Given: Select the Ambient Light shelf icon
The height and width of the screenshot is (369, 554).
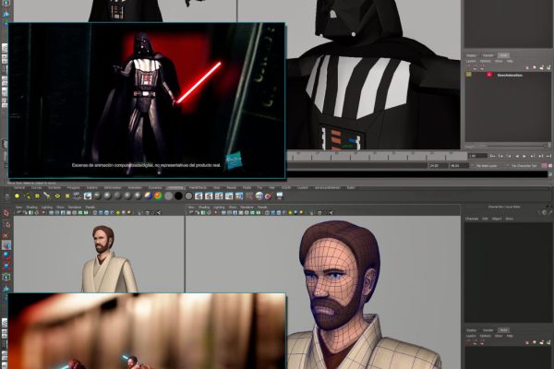Looking at the screenshot, I should coord(17,196).
